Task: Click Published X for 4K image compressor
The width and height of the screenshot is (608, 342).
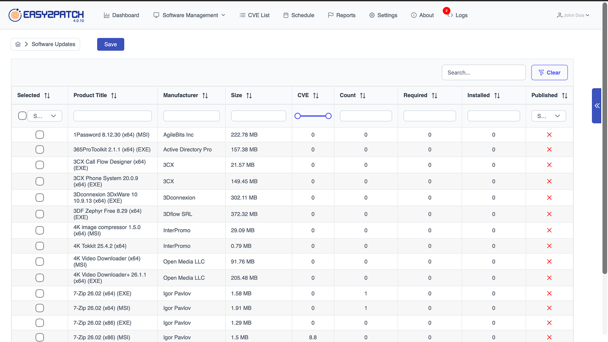Action: pyautogui.click(x=549, y=230)
